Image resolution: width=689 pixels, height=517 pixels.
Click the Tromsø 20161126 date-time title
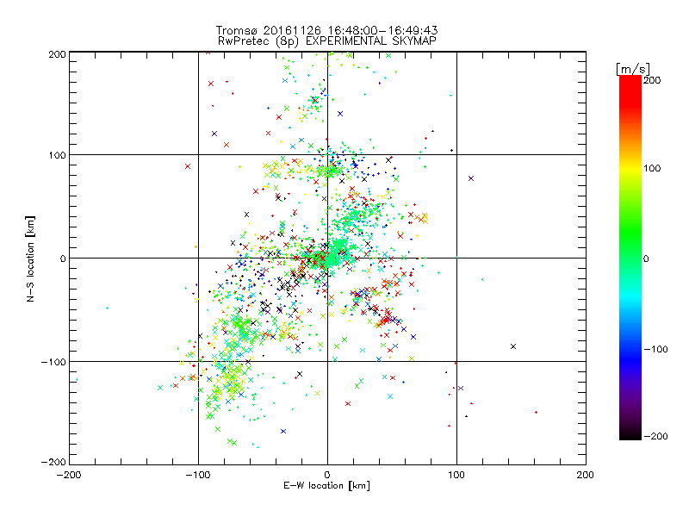326,30
